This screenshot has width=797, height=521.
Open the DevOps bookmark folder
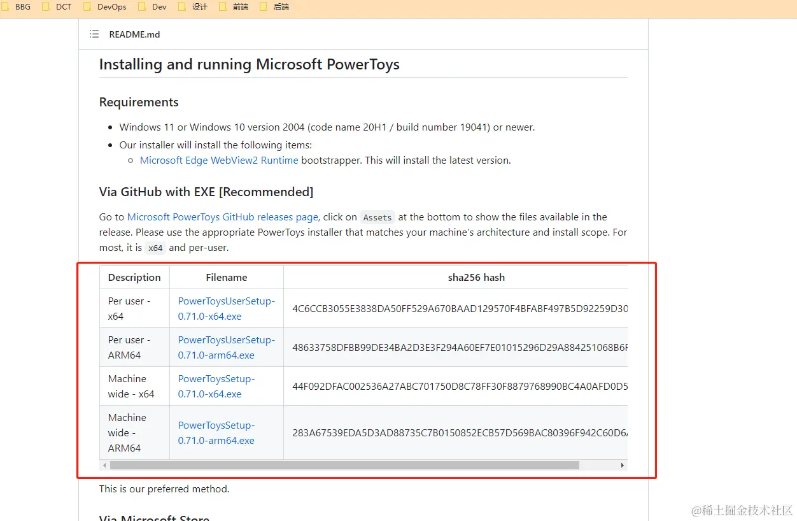106,7
